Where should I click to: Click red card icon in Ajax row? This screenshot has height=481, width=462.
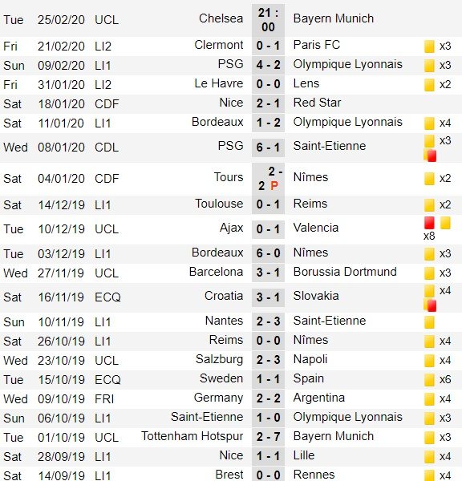[429, 223]
